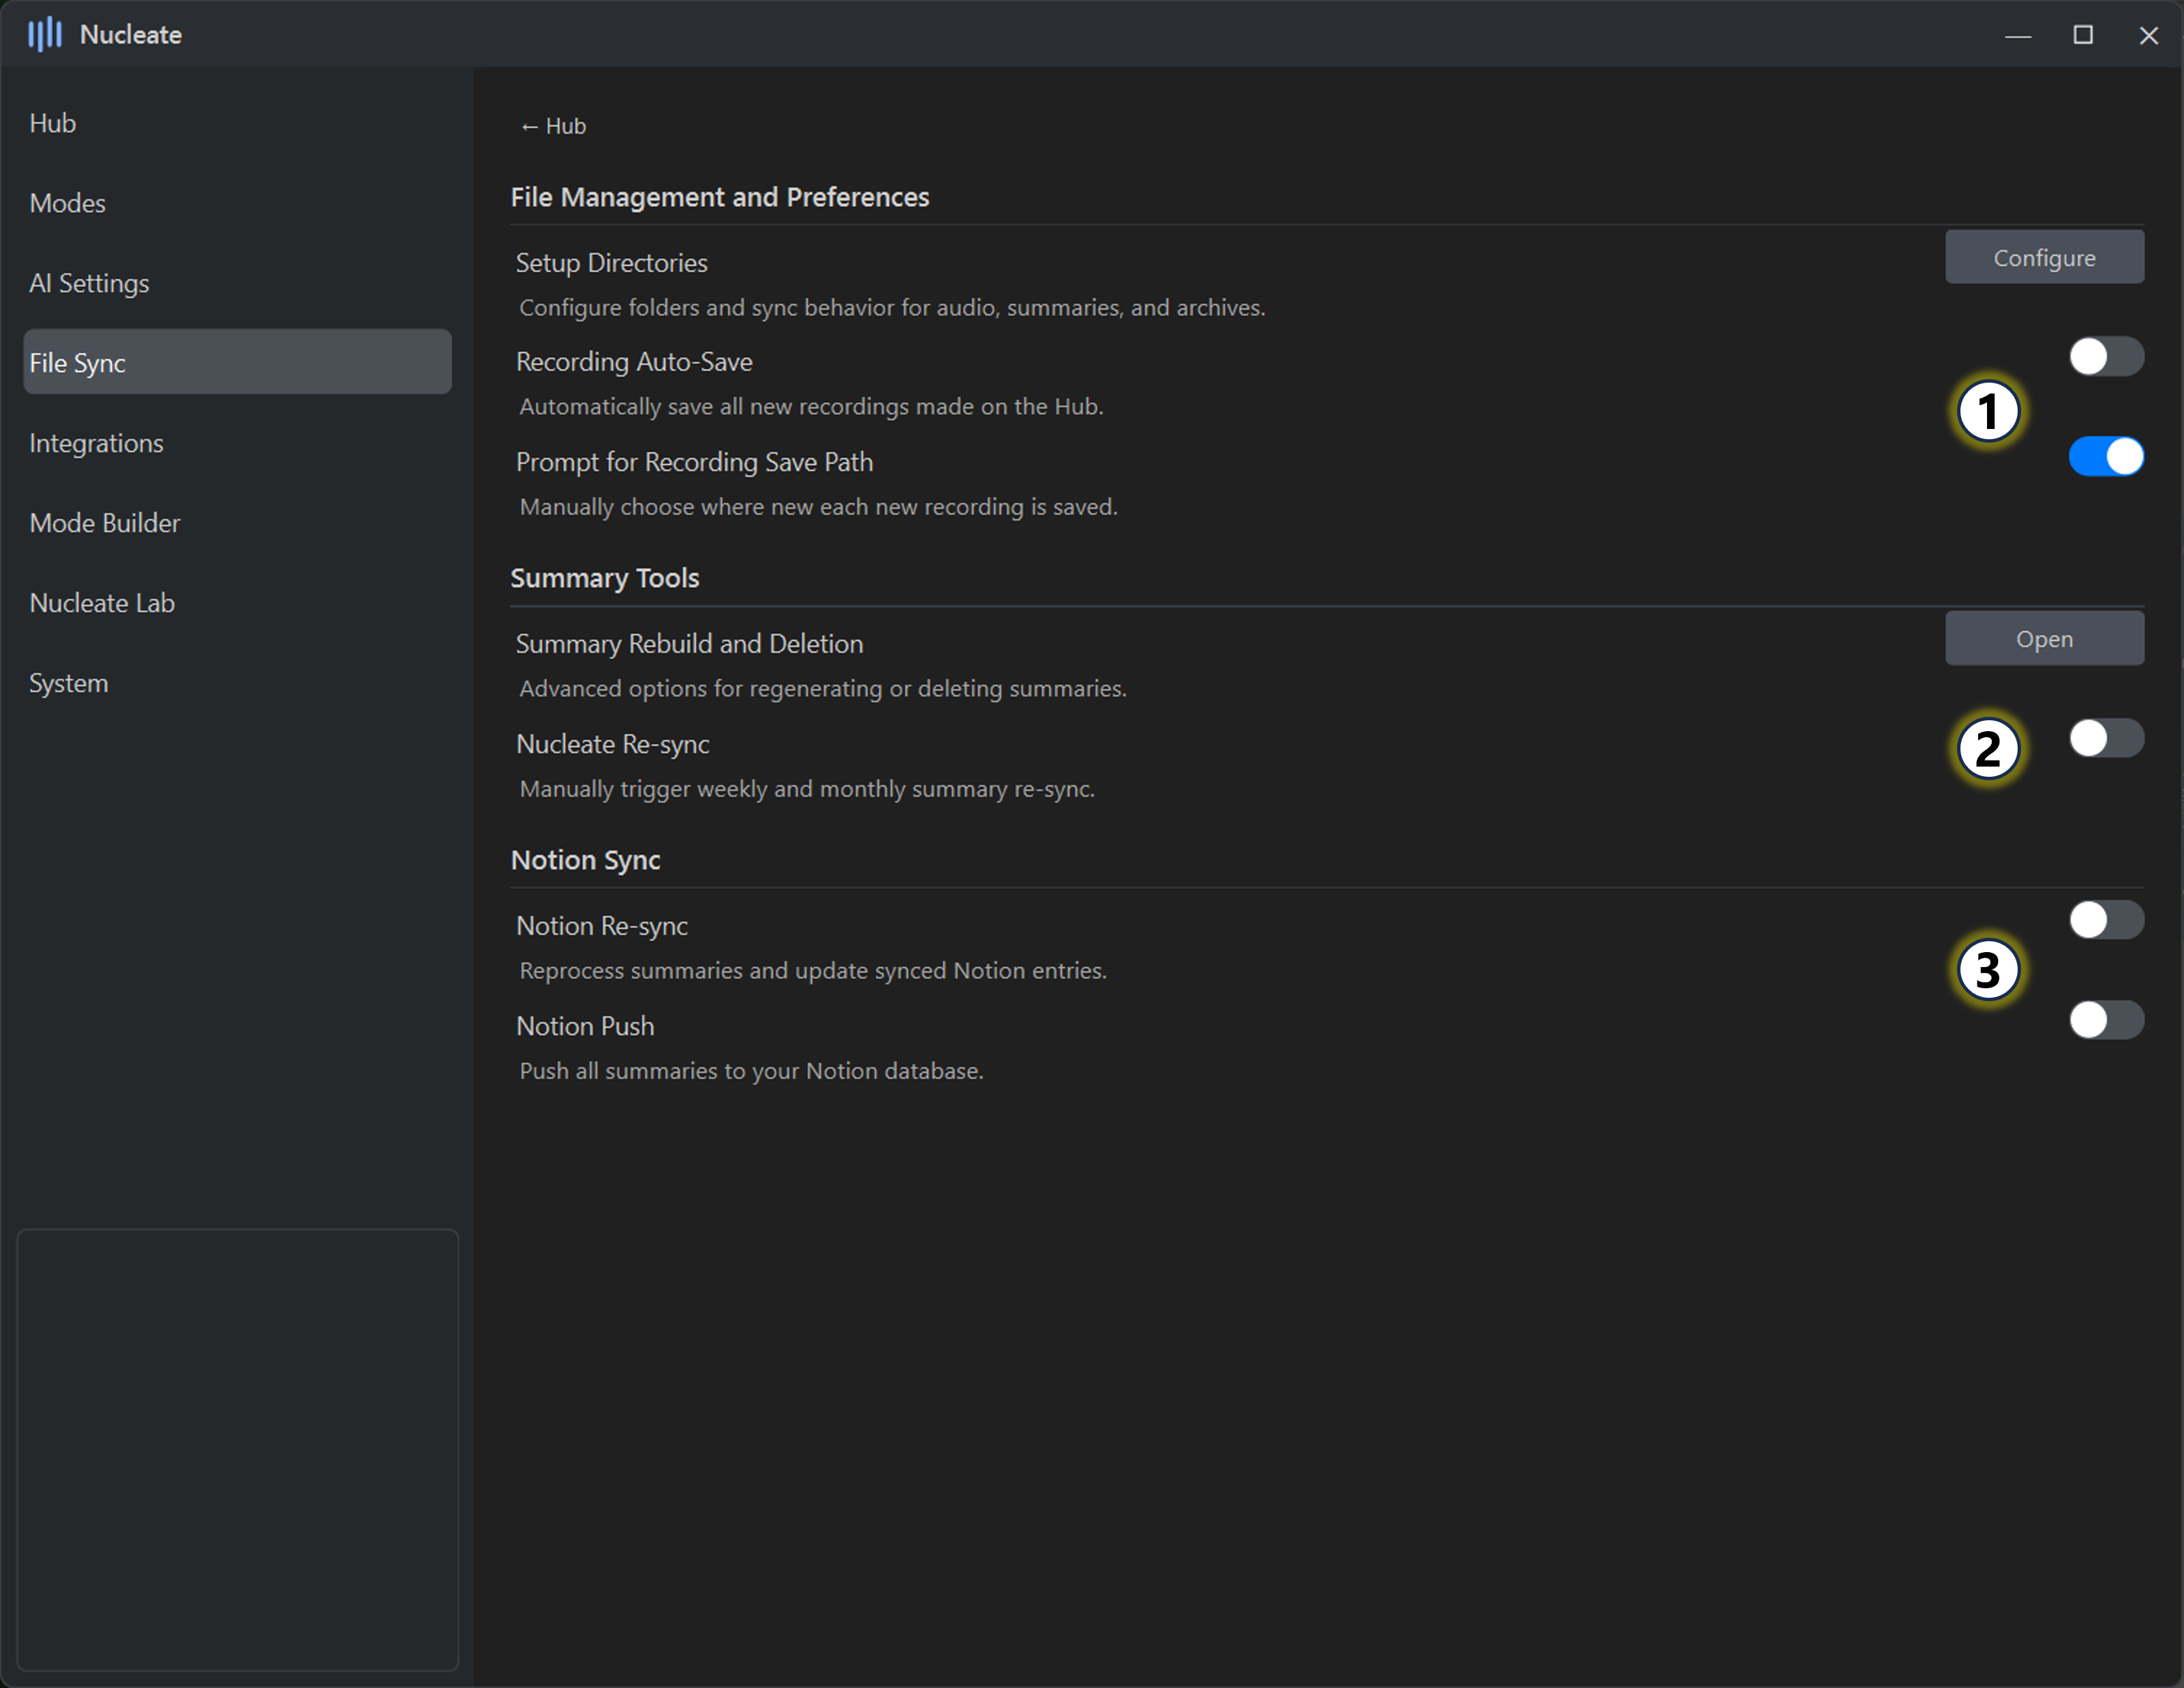
Task: Go to the Integrations section
Action: [x=96, y=443]
